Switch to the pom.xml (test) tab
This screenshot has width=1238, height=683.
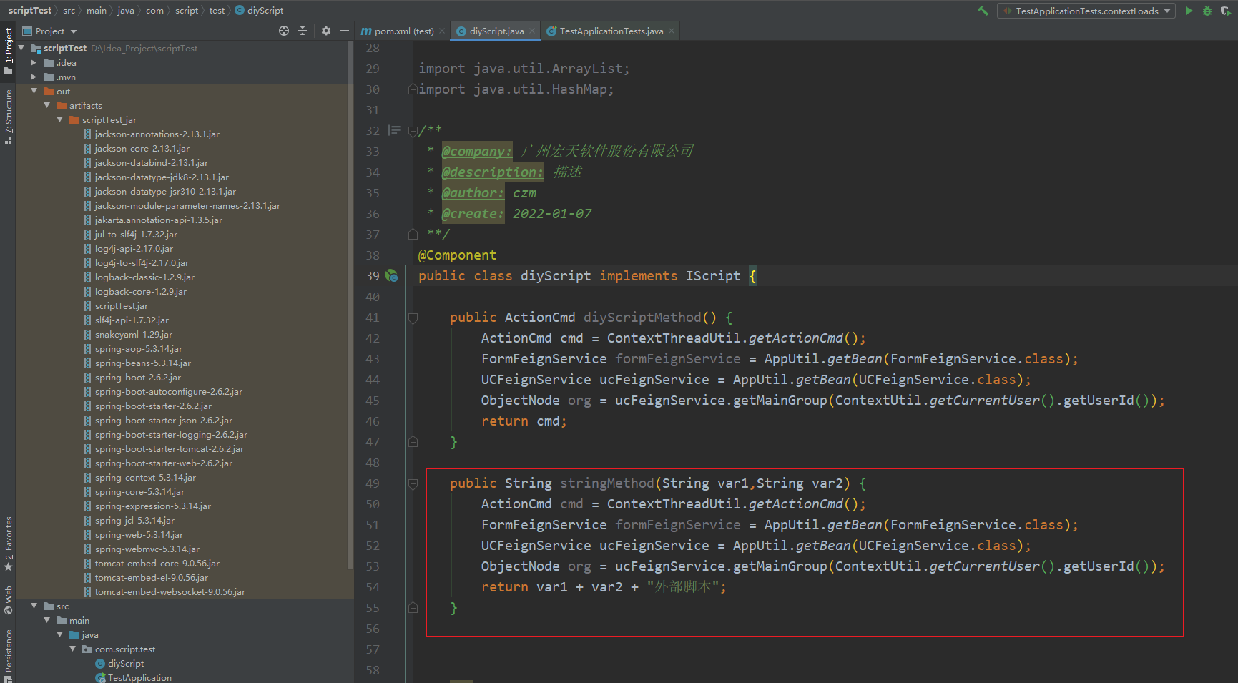(403, 31)
